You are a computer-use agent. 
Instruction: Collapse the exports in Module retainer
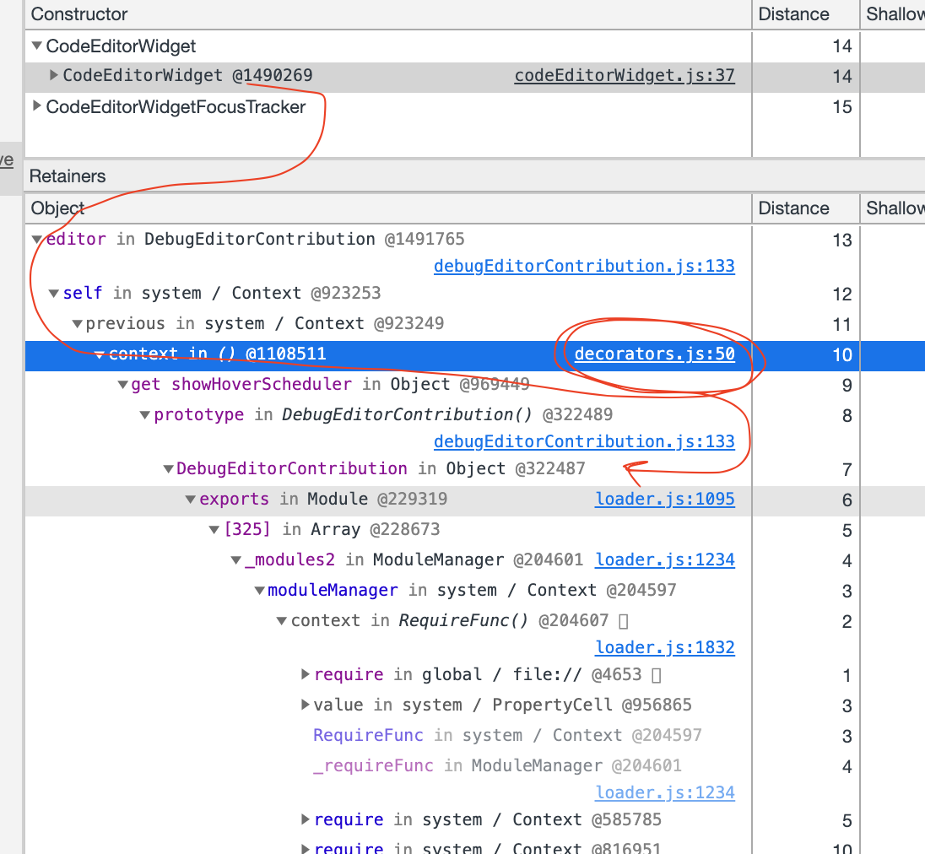coord(191,499)
